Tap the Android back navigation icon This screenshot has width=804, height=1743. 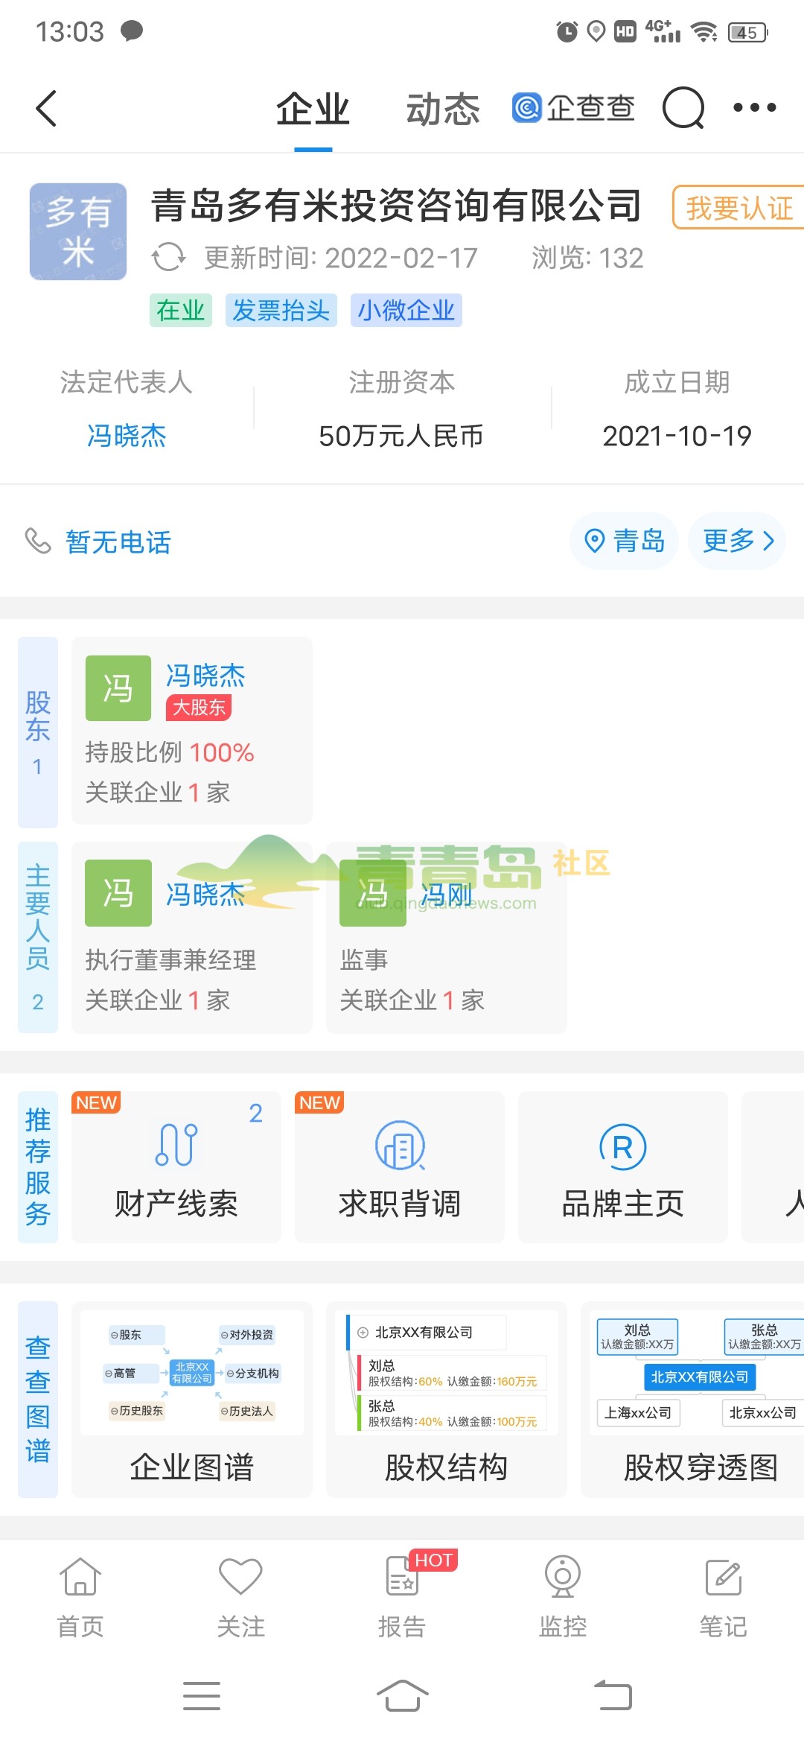[613, 1696]
